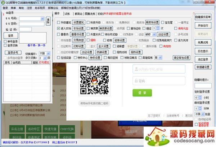Open the 英雄熔炼 dropdown
Viewport: 216px width, 147px height.
pyautogui.click(x=160, y=58)
